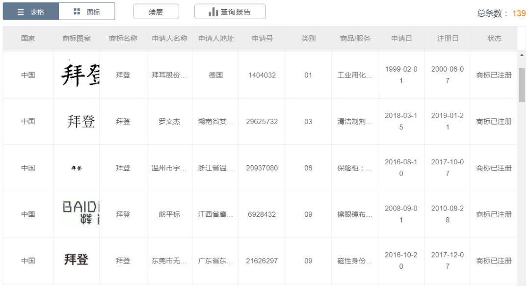
Task: Click total count value 139
Action: tap(519, 13)
